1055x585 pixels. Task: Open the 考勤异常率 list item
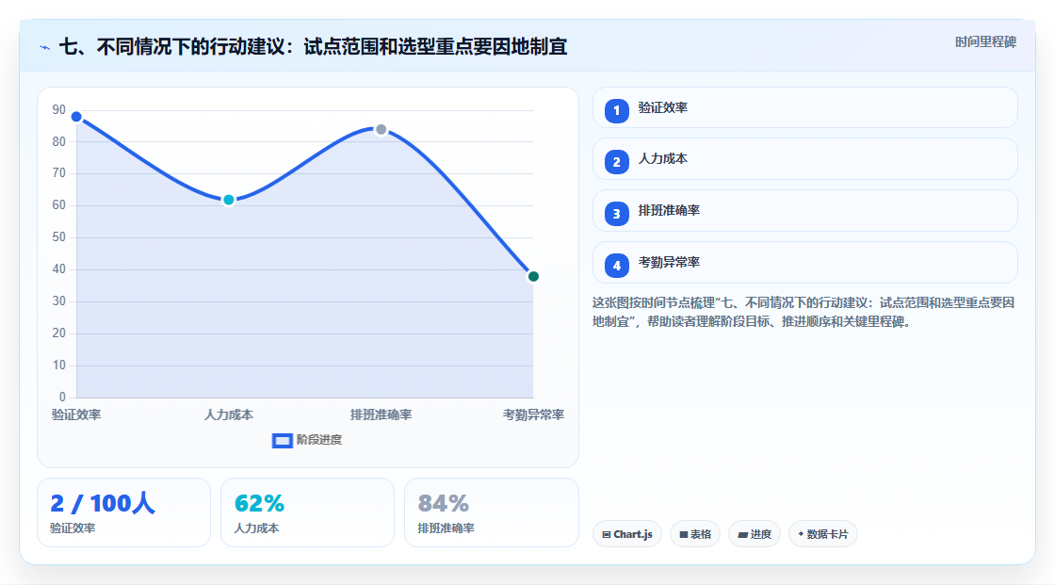(804, 263)
